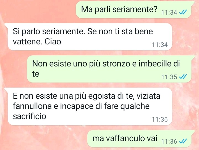Click the word 'fannullona' in the received message
This screenshot has height=150, width=199.
pos(32,106)
